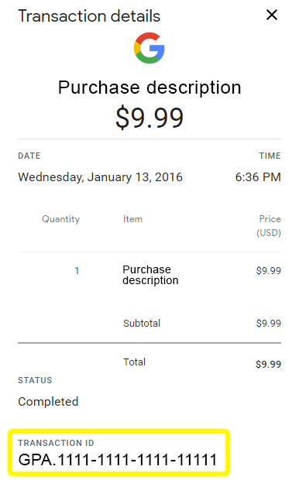This screenshot has width=299, height=480.
Task: Click the Google logo icon
Action: coord(149,48)
